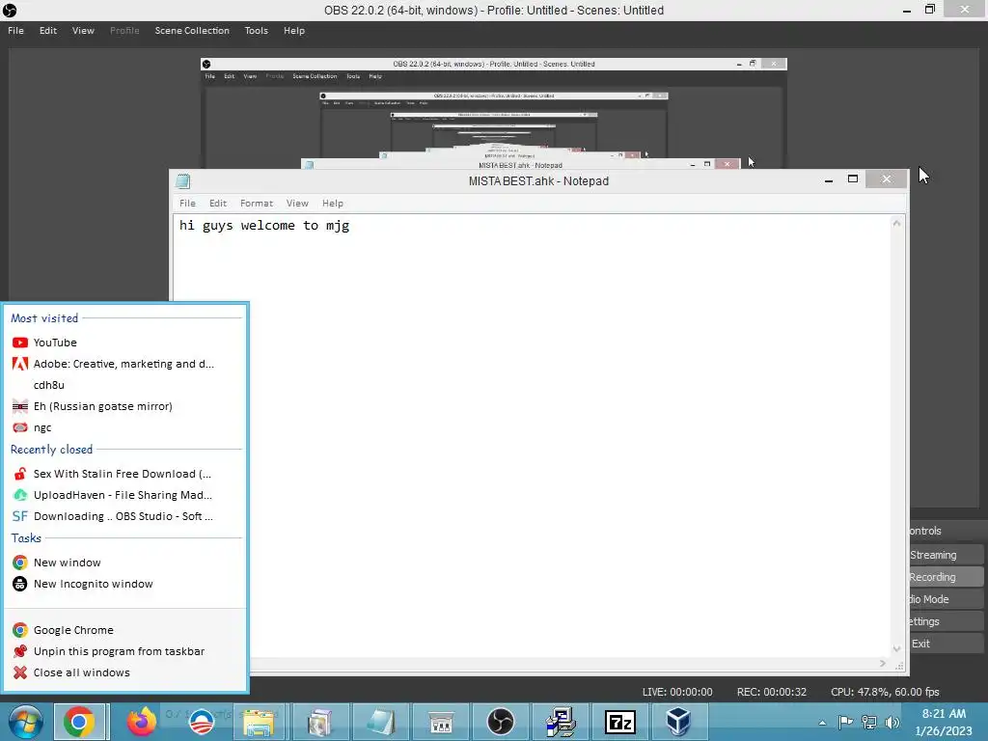Open the OBS Edit menu
Image resolution: width=988 pixels, height=741 pixels.
click(48, 30)
